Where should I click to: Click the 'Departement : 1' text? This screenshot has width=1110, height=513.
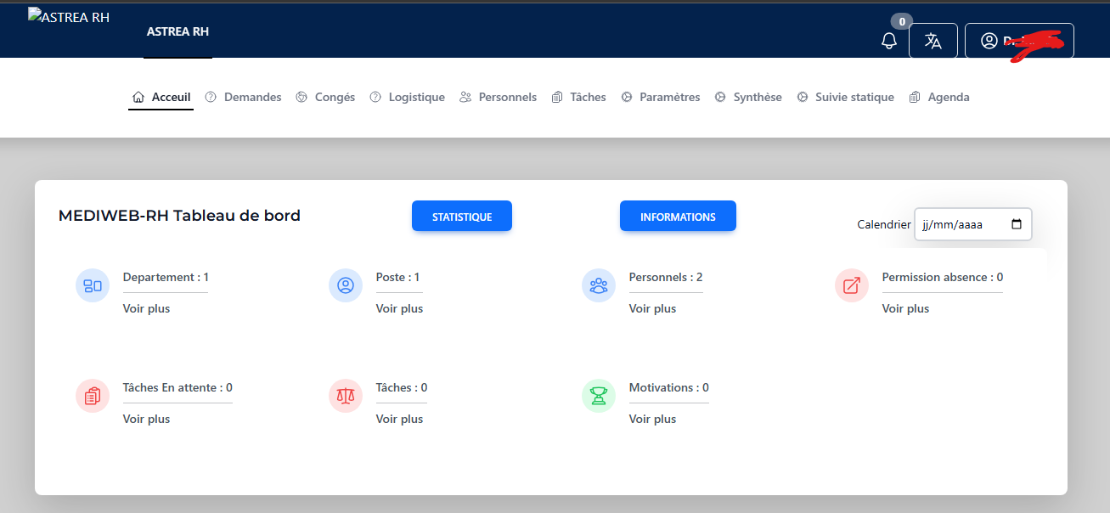[166, 277]
